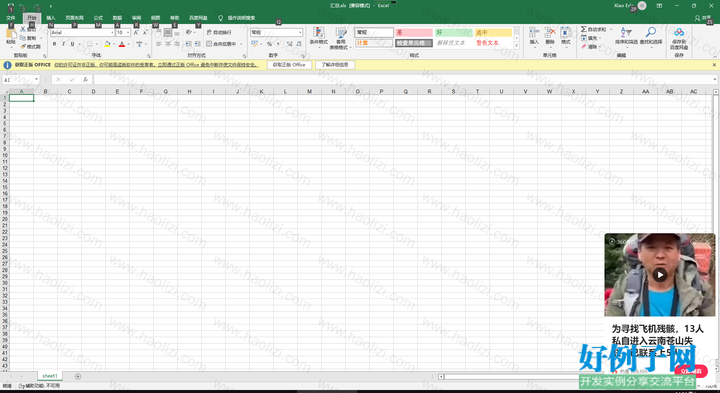Toggle bold formatting
The height and width of the screenshot is (393, 720).
[54, 44]
